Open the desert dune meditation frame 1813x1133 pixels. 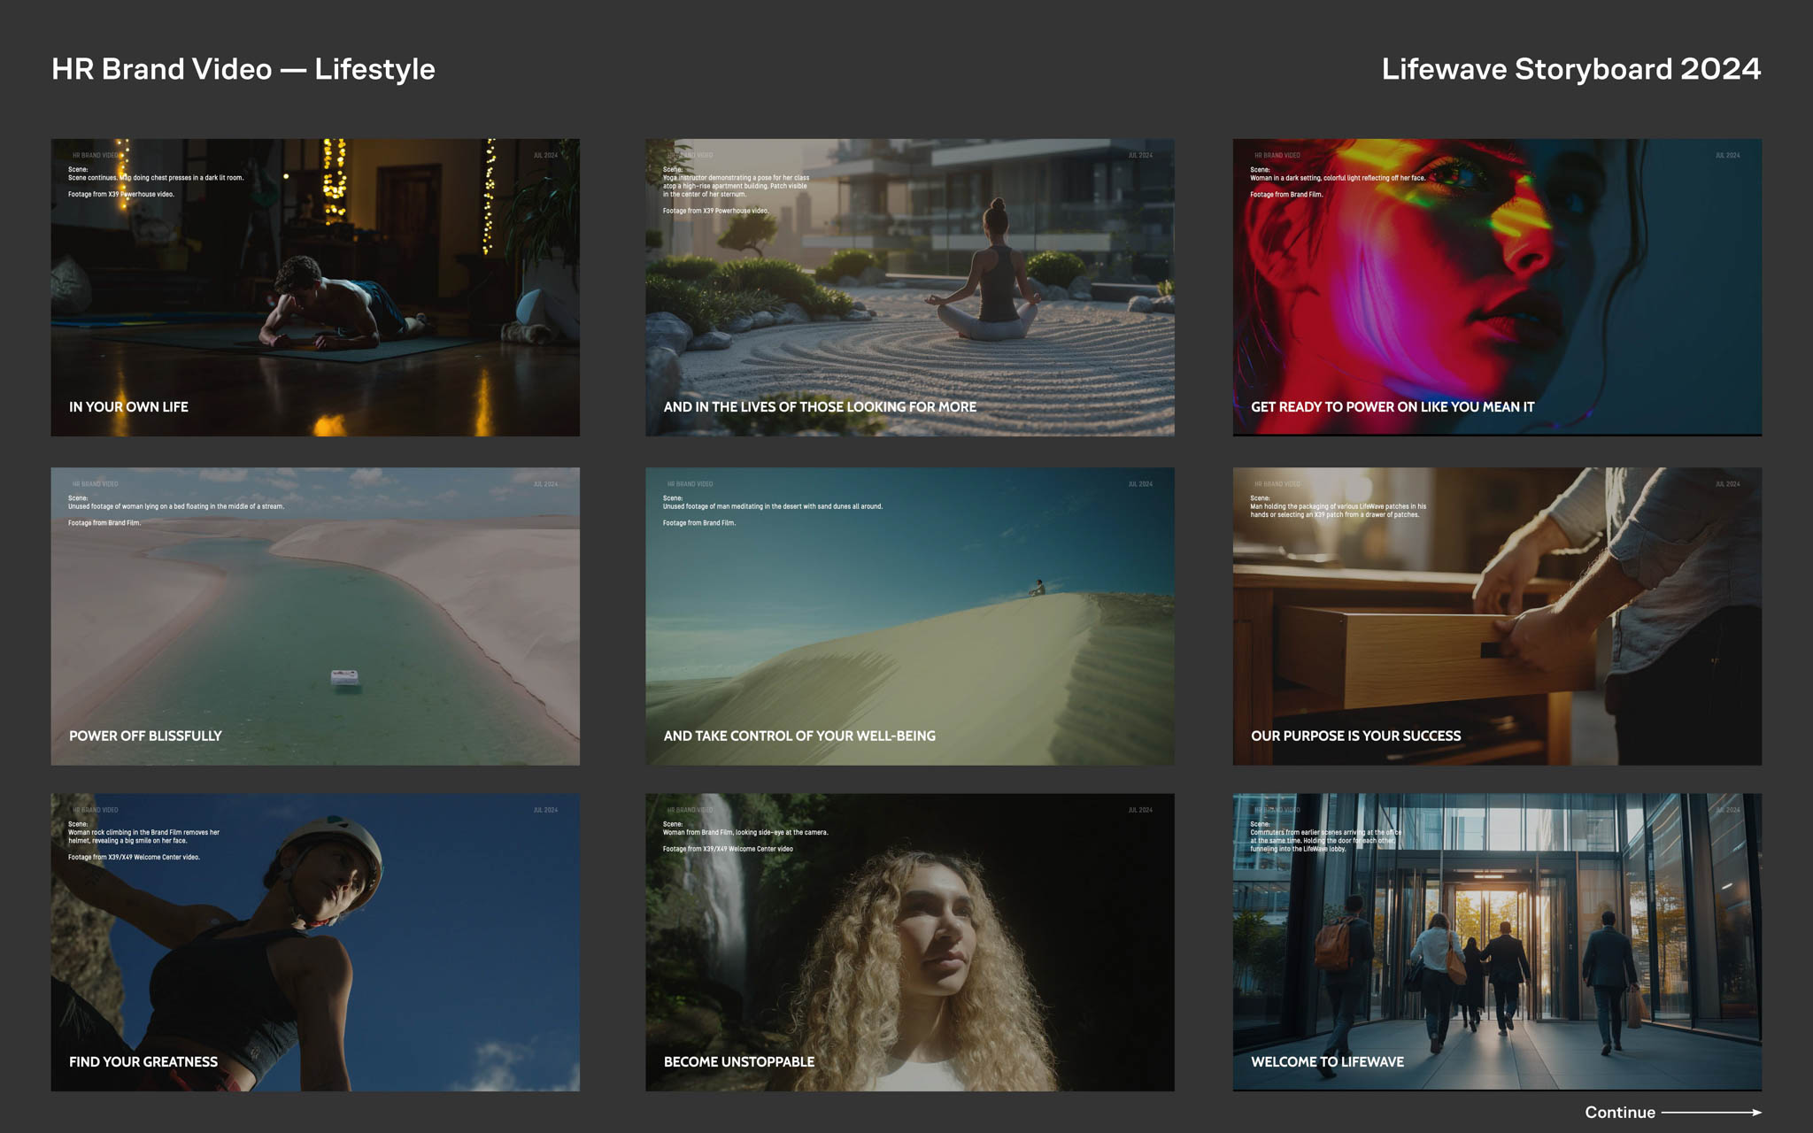click(x=909, y=616)
